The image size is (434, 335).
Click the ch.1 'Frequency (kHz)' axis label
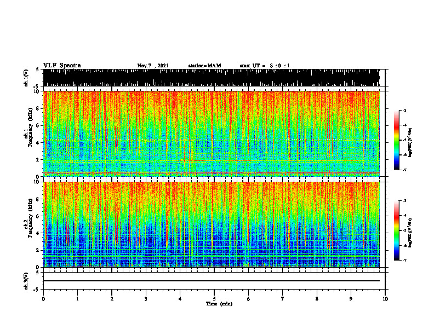pyautogui.click(x=30, y=127)
